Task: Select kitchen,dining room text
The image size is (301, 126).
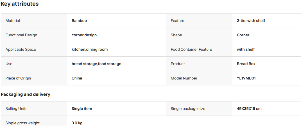Action: click(90, 50)
